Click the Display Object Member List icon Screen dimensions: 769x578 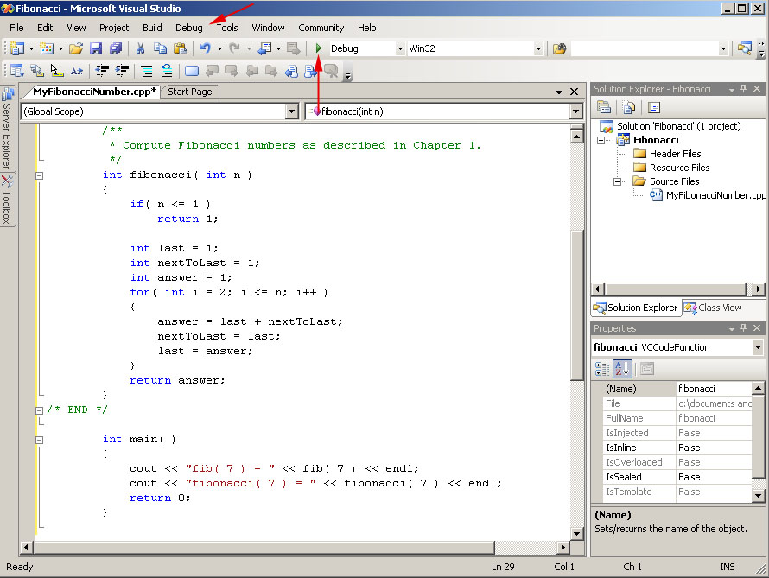pos(17,71)
